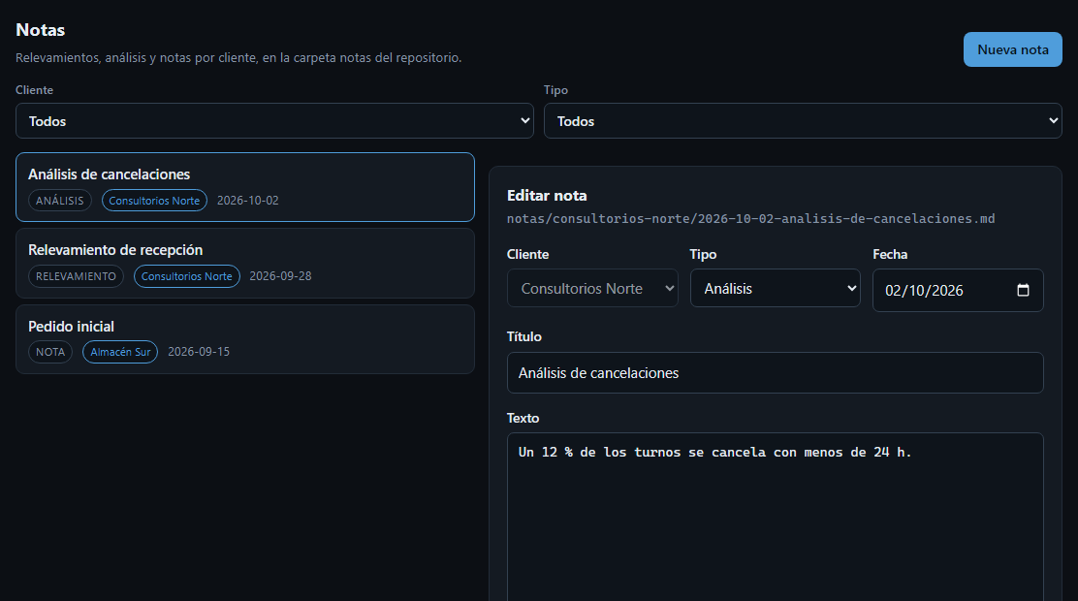Open the Pedido inicial note
The image size is (1078, 601).
pos(244,339)
